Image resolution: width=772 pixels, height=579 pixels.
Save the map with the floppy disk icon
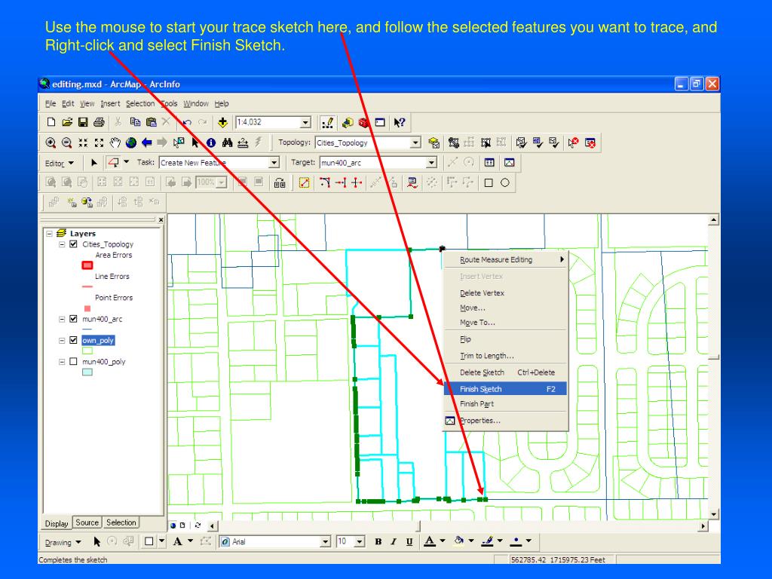click(x=83, y=122)
